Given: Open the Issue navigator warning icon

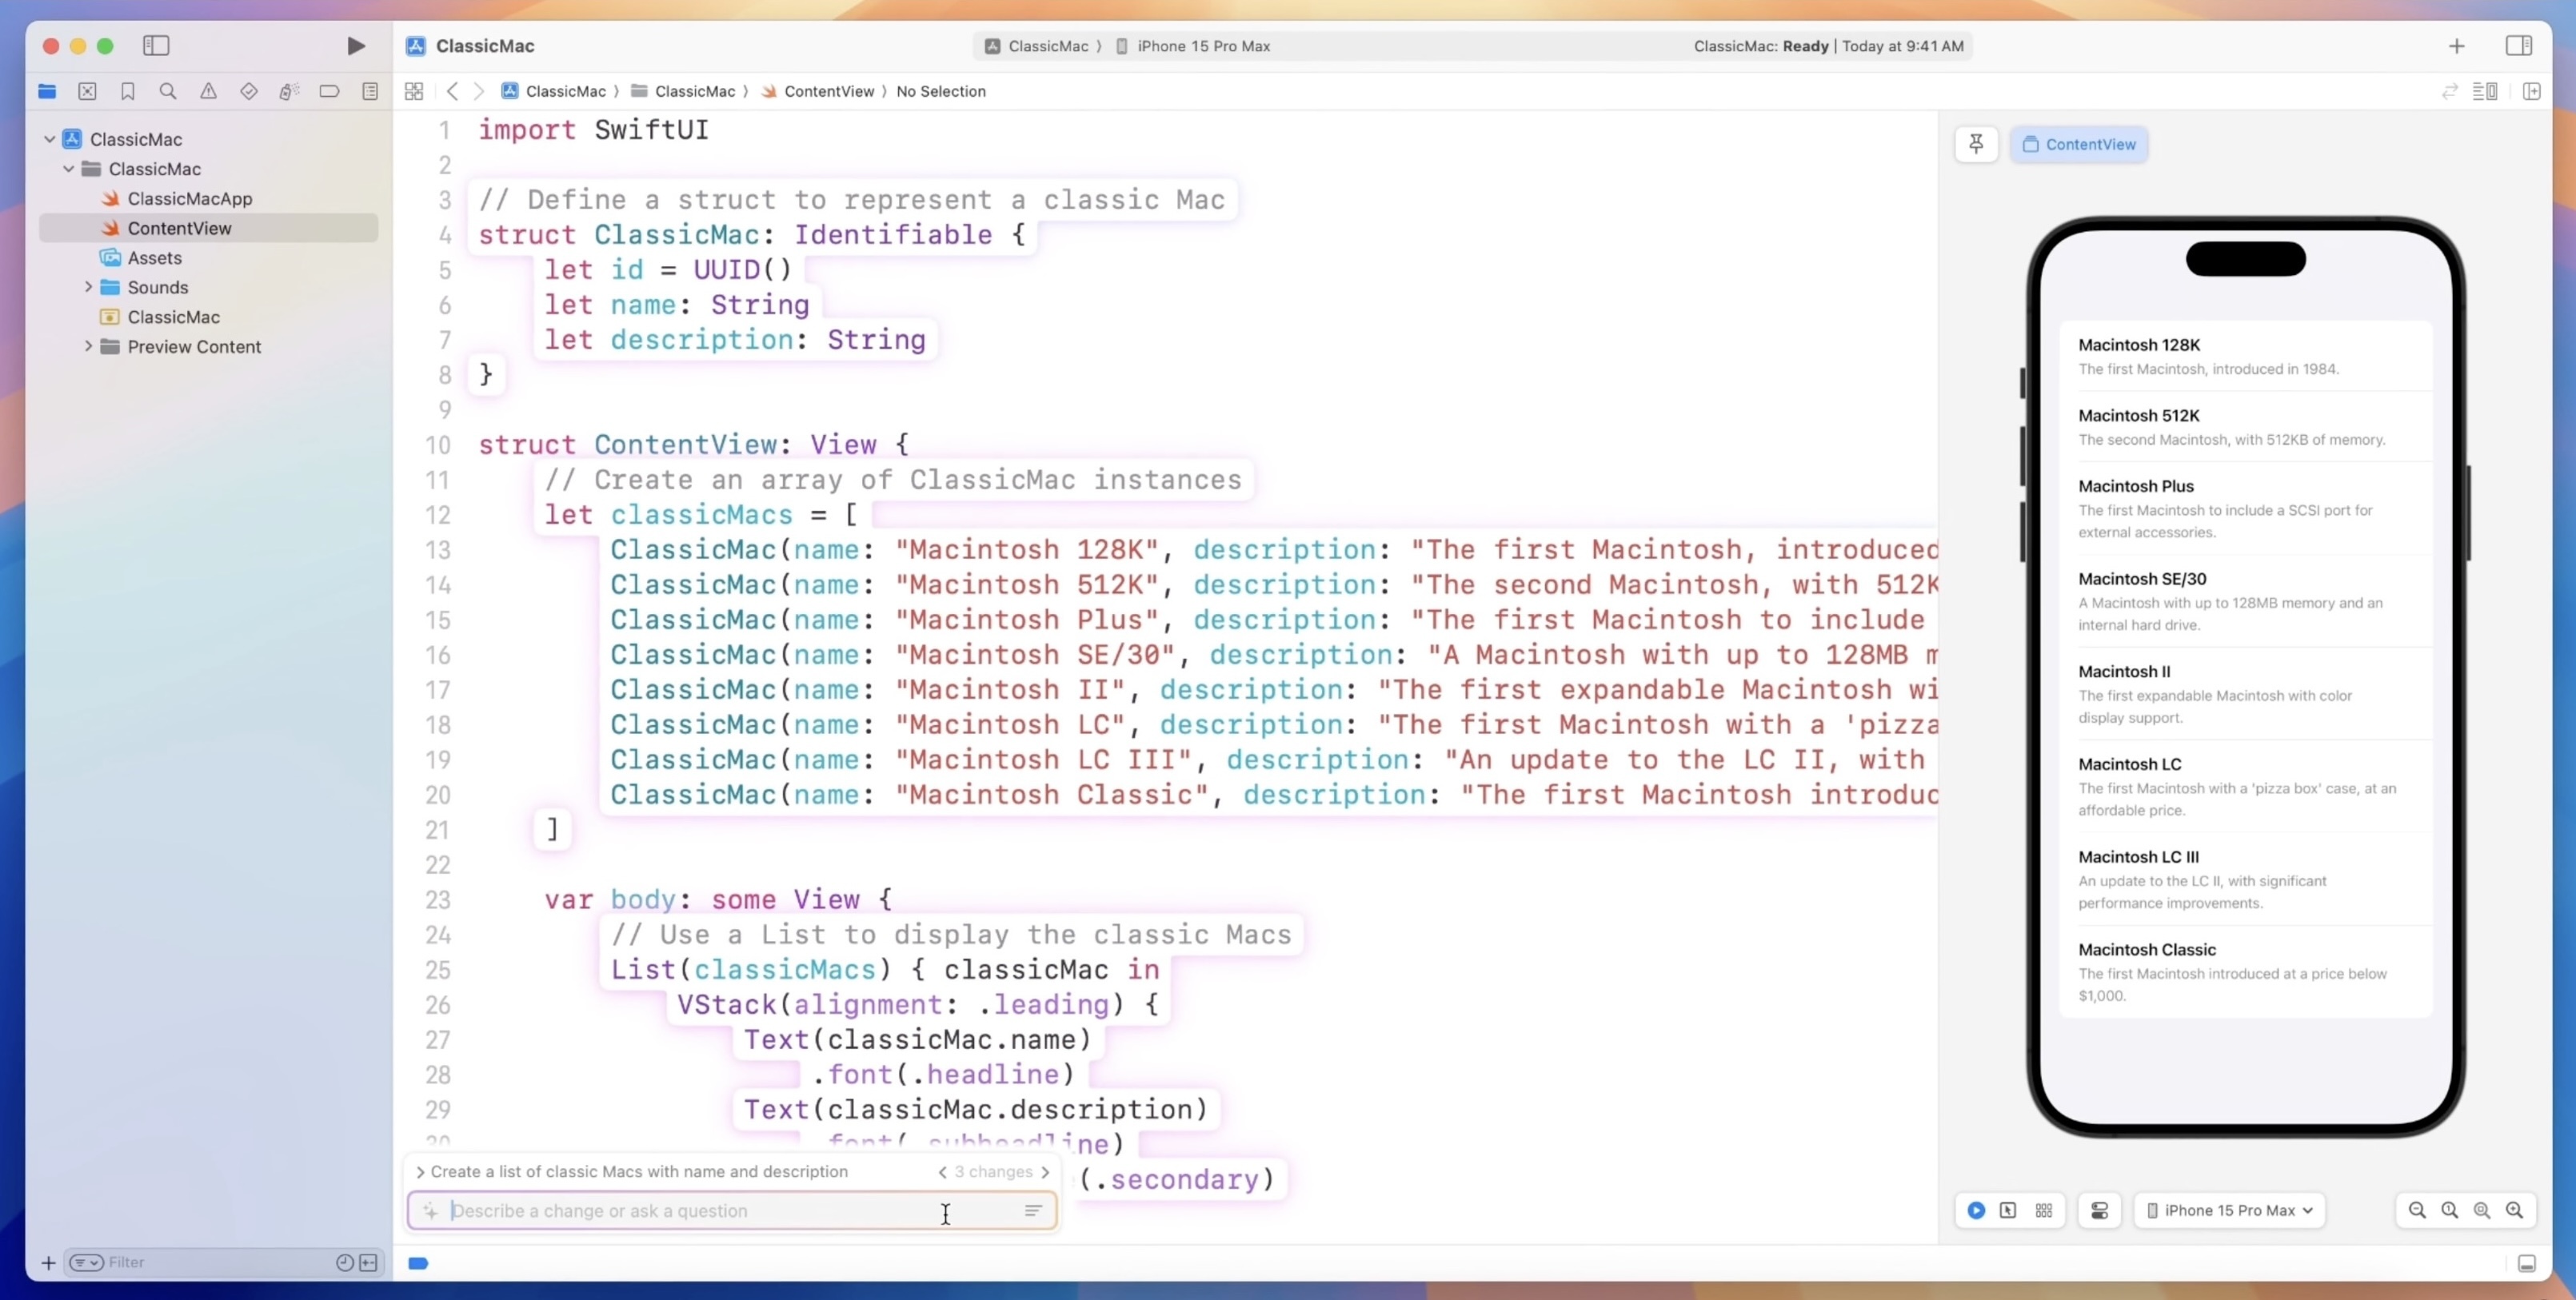Looking at the screenshot, I should 208,91.
